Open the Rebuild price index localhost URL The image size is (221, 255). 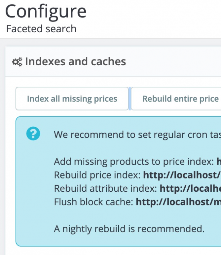click(182, 175)
